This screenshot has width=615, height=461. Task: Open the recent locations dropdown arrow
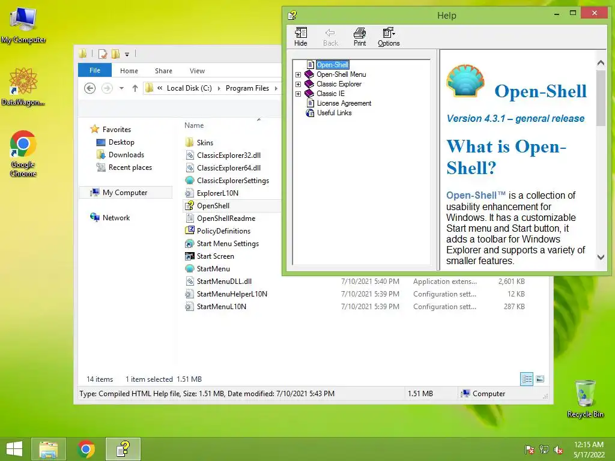click(121, 88)
